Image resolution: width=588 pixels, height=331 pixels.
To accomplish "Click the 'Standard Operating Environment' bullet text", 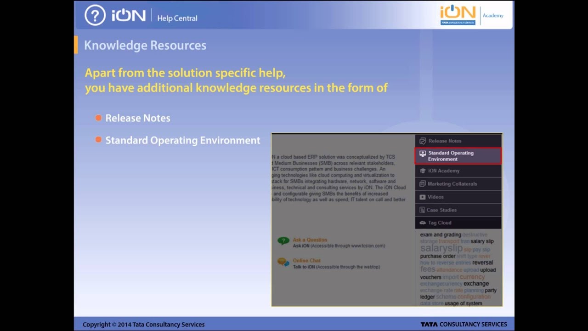I will [x=183, y=140].
